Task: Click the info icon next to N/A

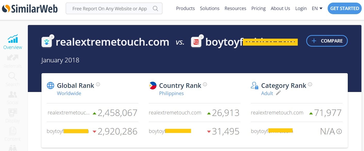Action: [339, 131]
